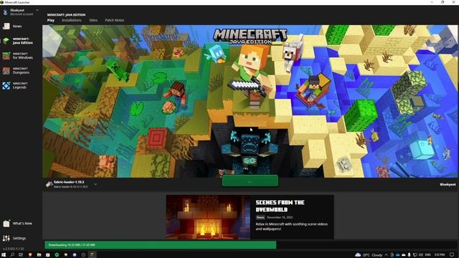Click the Minecraft Java Edition hero logo
The image size is (459, 258).
[250, 37]
